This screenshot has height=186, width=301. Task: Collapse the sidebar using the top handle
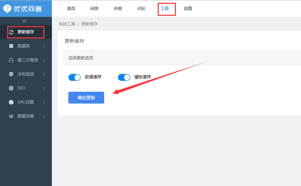click(x=24, y=21)
